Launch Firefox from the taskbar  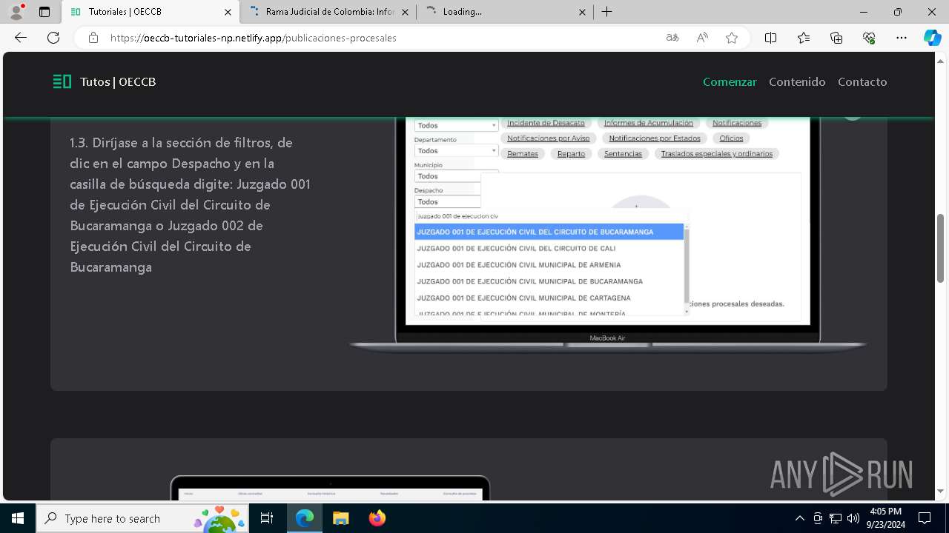pyautogui.click(x=377, y=518)
